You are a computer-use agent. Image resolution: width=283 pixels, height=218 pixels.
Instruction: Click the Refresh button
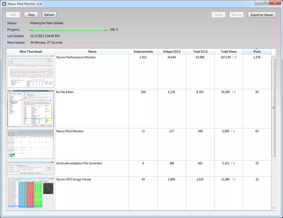point(49,15)
